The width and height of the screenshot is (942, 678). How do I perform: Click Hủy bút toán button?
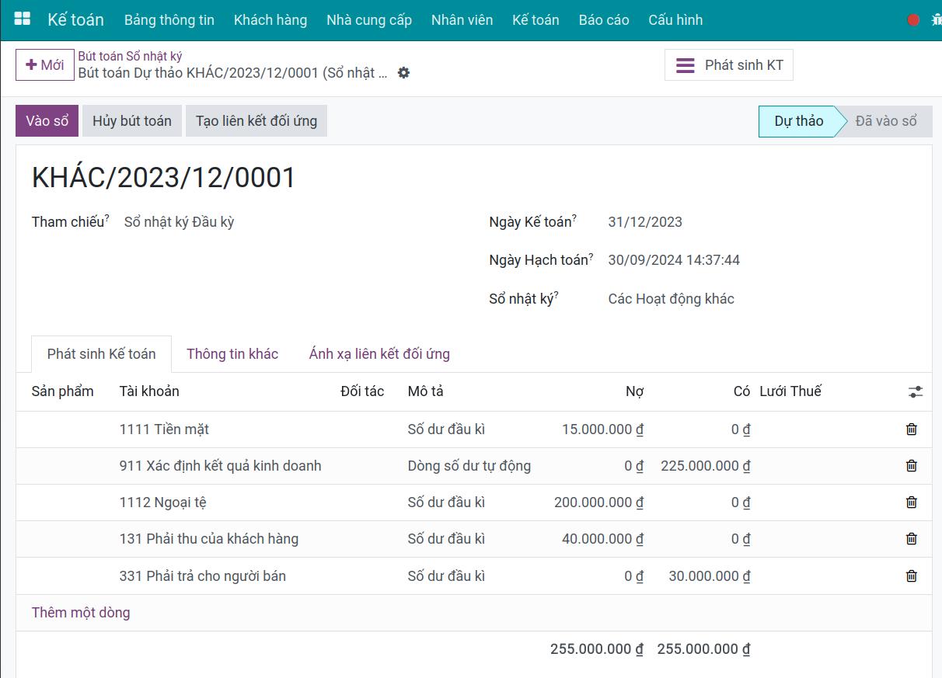click(x=132, y=121)
